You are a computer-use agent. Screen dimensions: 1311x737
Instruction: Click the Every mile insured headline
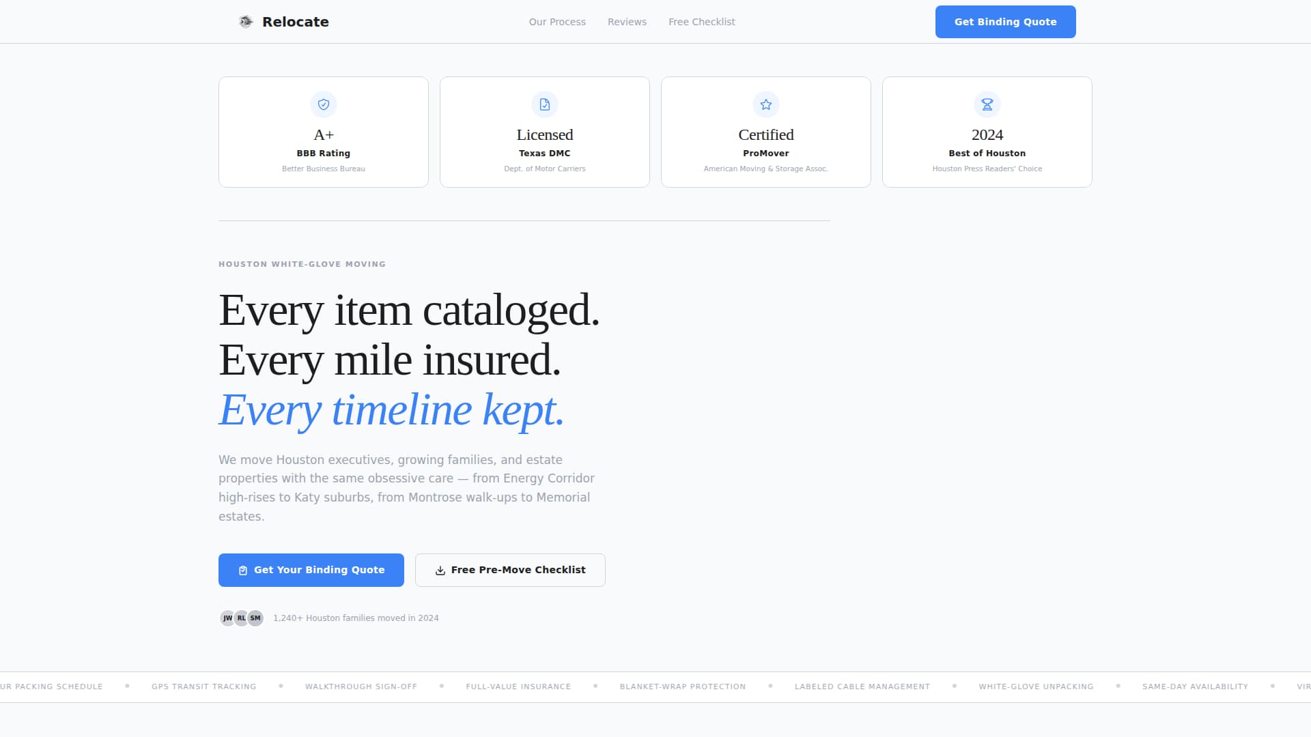[x=390, y=360]
